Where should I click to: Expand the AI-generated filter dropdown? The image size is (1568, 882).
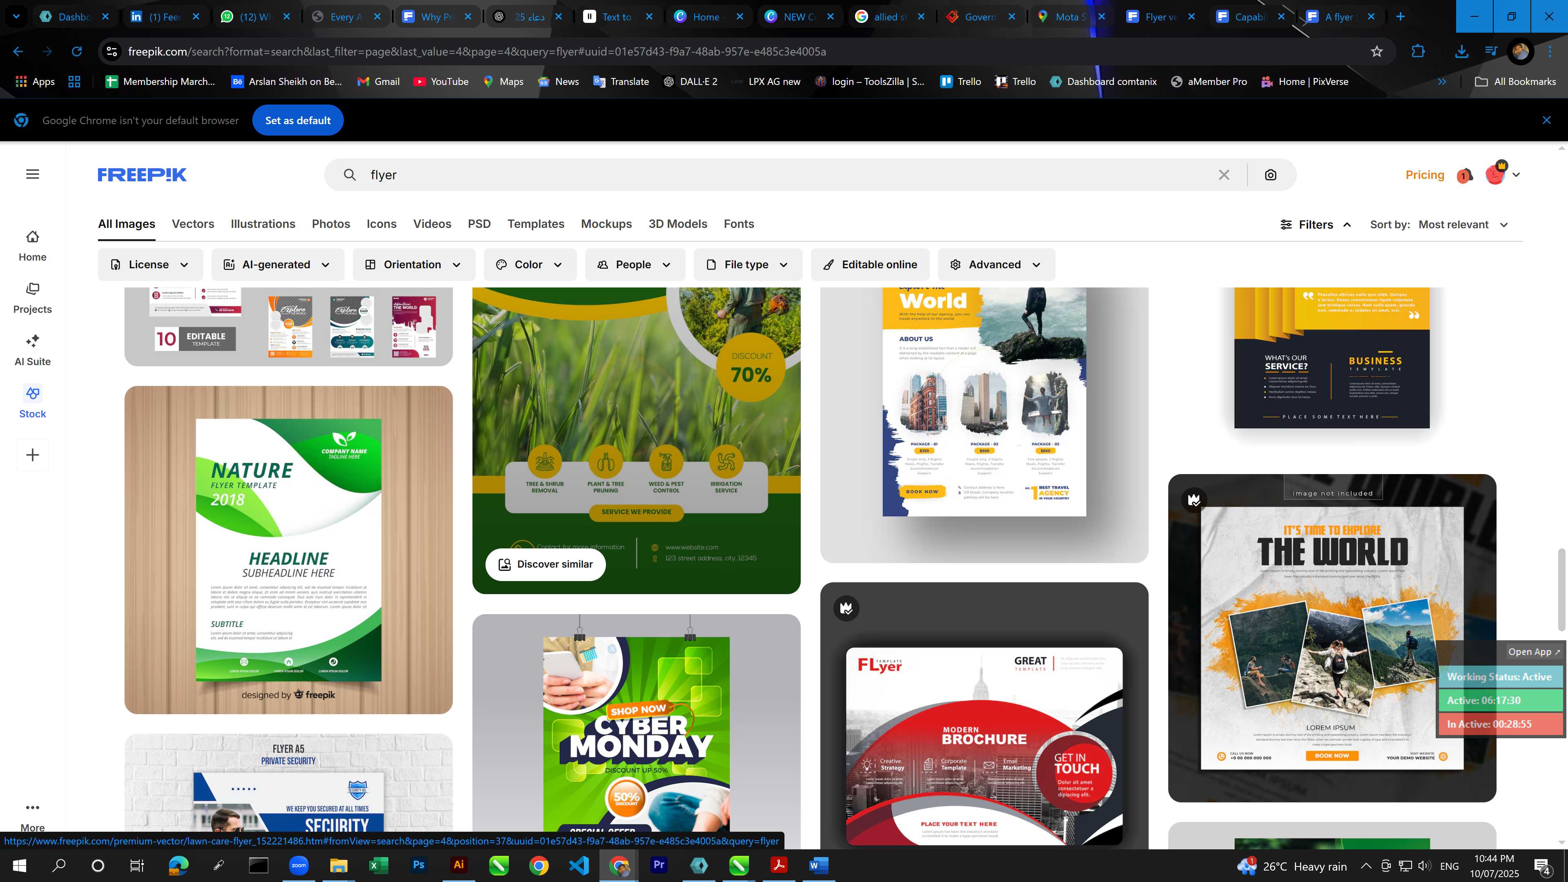tap(277, 265)
